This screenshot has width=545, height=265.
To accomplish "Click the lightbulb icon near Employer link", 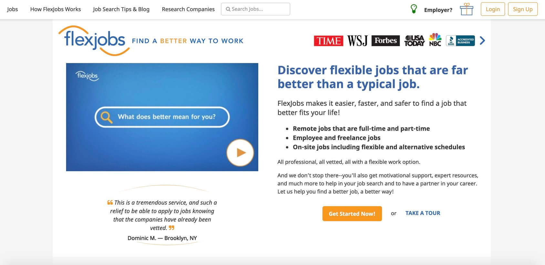I will point(414,9).
